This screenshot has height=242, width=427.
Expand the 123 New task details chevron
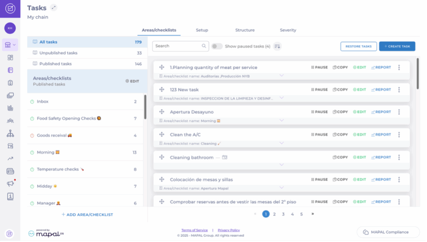(x=281, y=98)
